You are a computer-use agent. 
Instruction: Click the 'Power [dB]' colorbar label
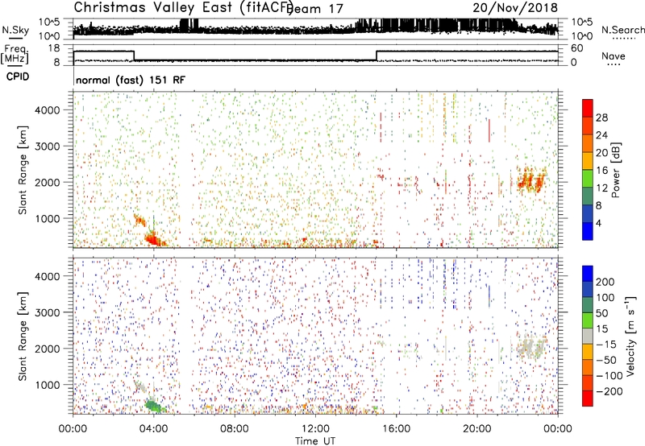tap(615, 170)
